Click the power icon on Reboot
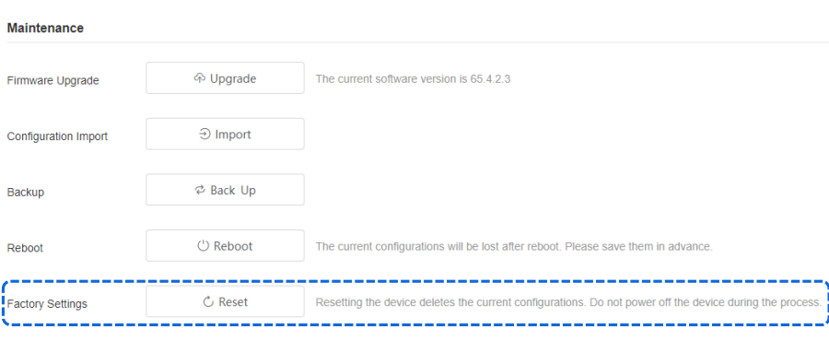 point(203,246)
